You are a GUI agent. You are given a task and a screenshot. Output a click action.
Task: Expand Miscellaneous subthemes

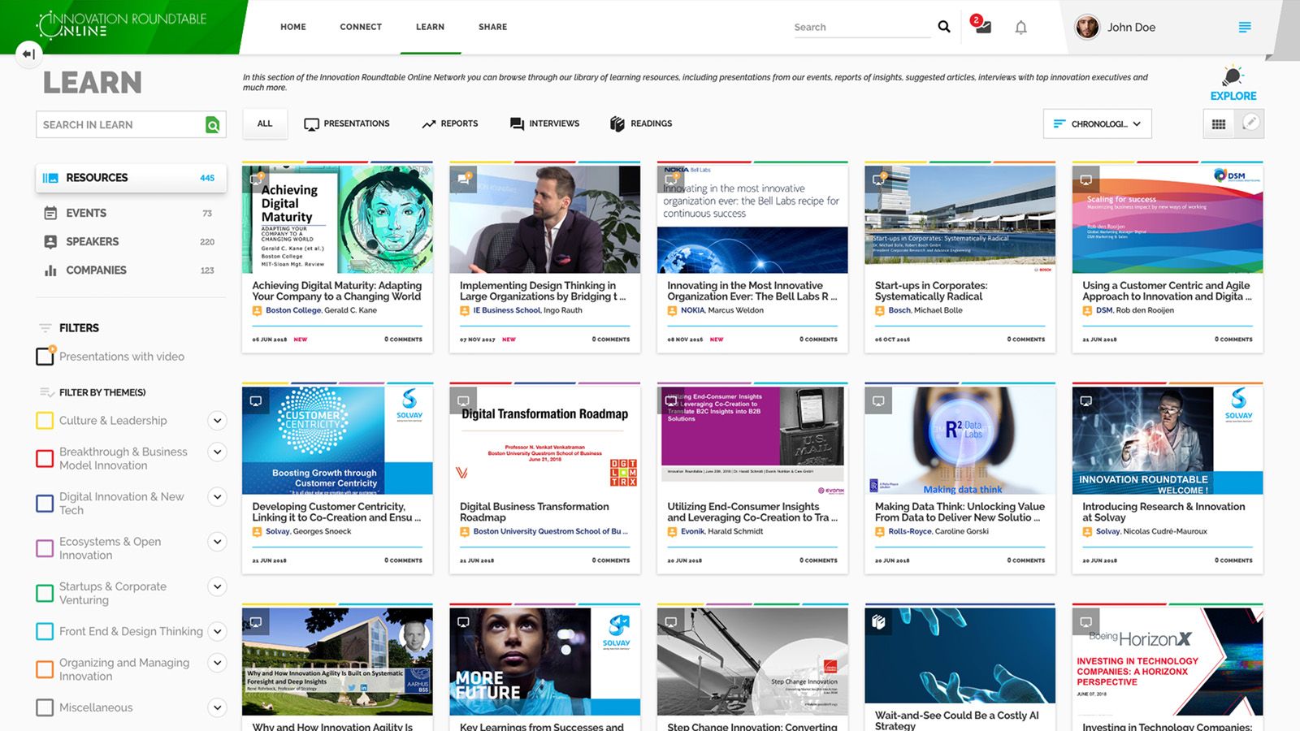217,707
